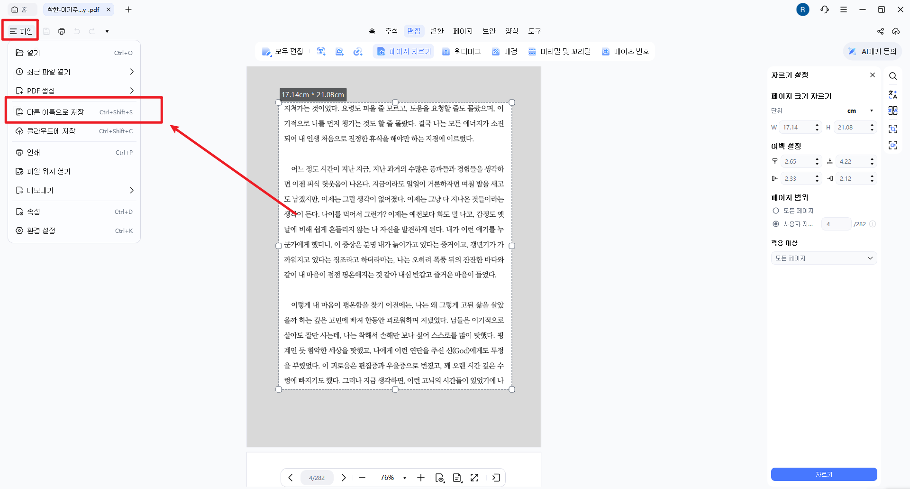Select the 페이지 자르기 tool
Viewport: 910px width, 489px height.
[x=404, y=51]
